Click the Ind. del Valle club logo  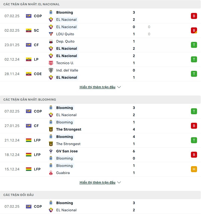click(x=51, y=70)
